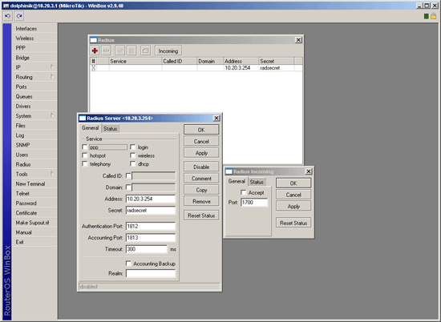Expand the Tools submenu arrow
Viewport: 441px width, 322px height.
pos(52,174)
